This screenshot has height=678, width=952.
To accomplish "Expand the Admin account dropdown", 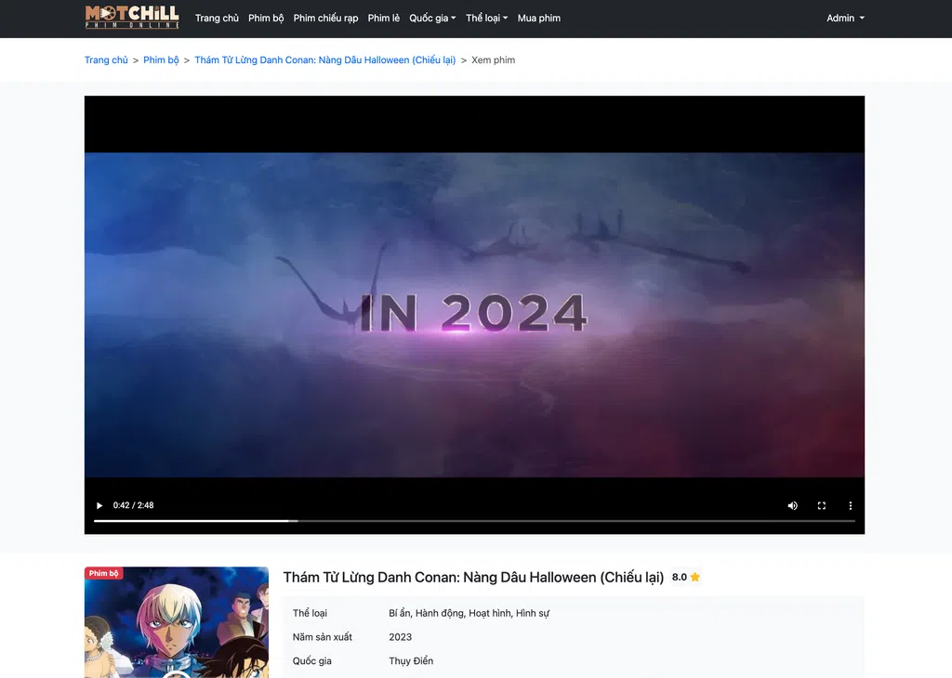I will (845, 19).
